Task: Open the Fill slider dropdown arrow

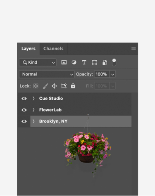Action: (x=112, y=86)
